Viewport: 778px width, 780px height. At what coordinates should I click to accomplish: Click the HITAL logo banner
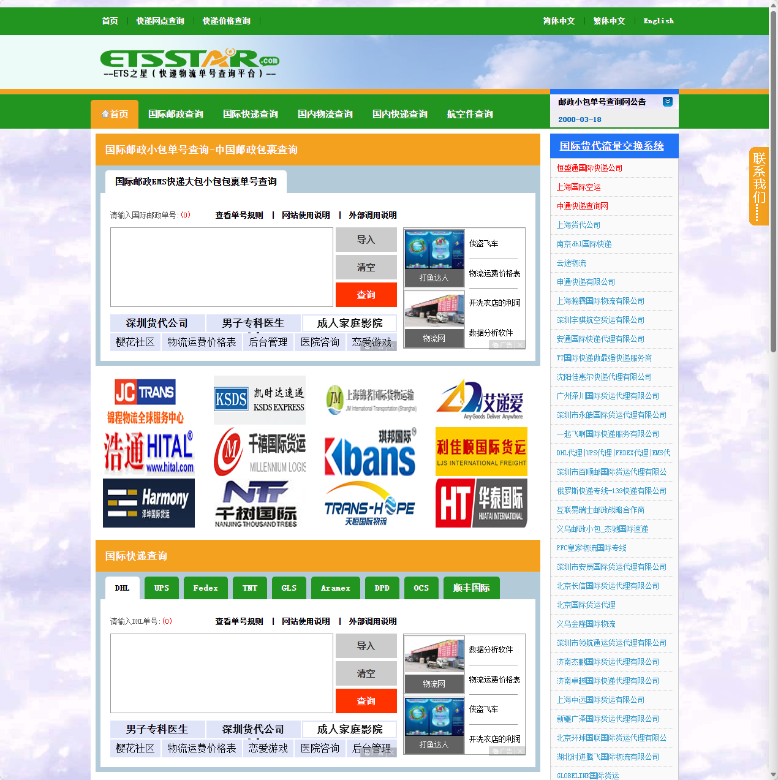(149, 452)
